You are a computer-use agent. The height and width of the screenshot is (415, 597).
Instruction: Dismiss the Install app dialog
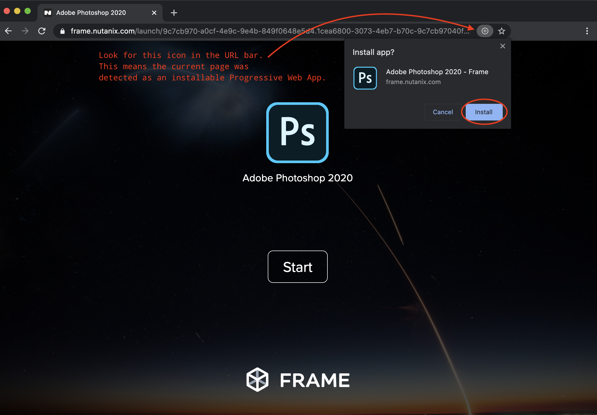pos(502,46)
